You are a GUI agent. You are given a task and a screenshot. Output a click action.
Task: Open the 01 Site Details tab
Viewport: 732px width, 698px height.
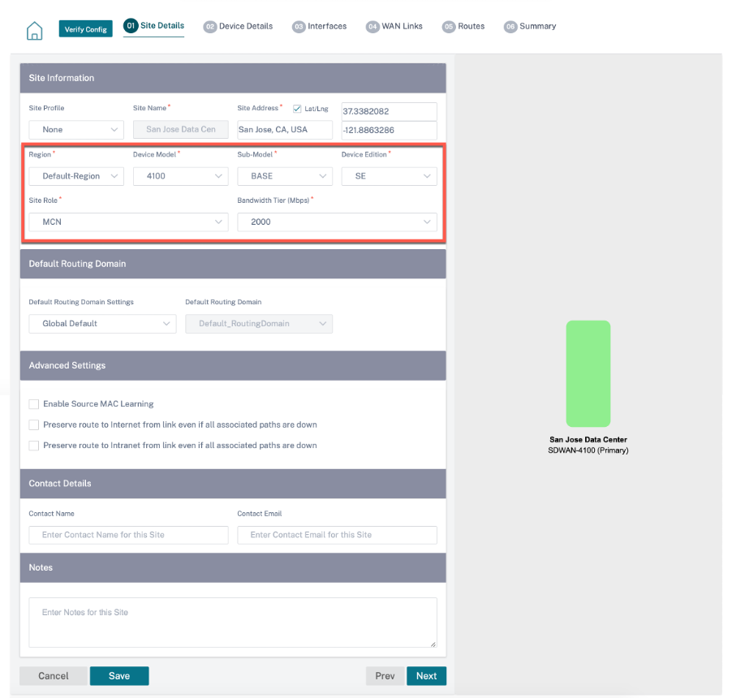click(153, 26)
